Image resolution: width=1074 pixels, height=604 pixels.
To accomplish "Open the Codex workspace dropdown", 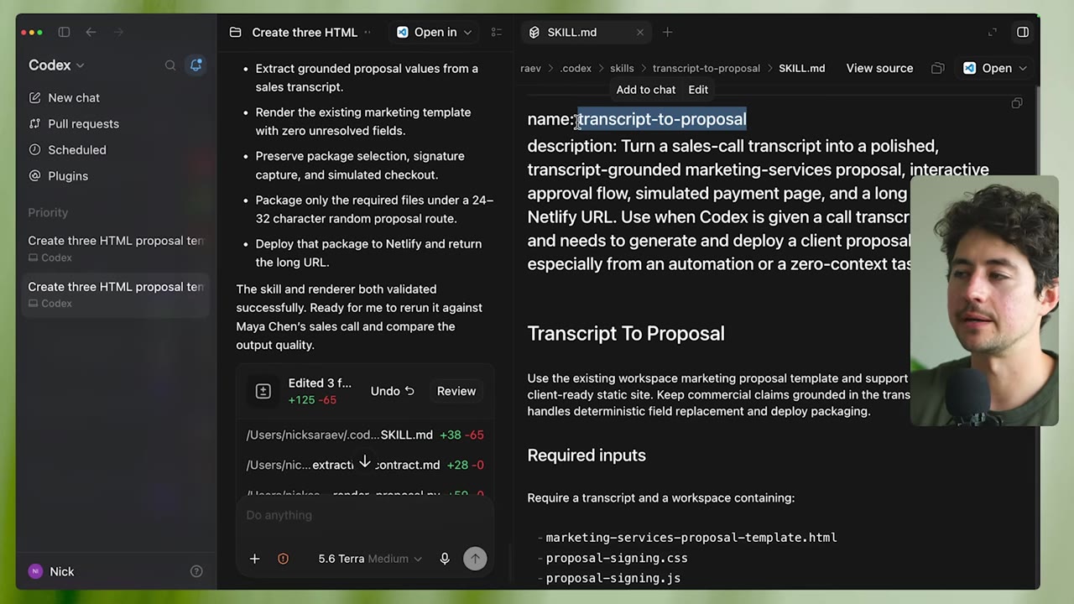I will (x=56, y=65).
